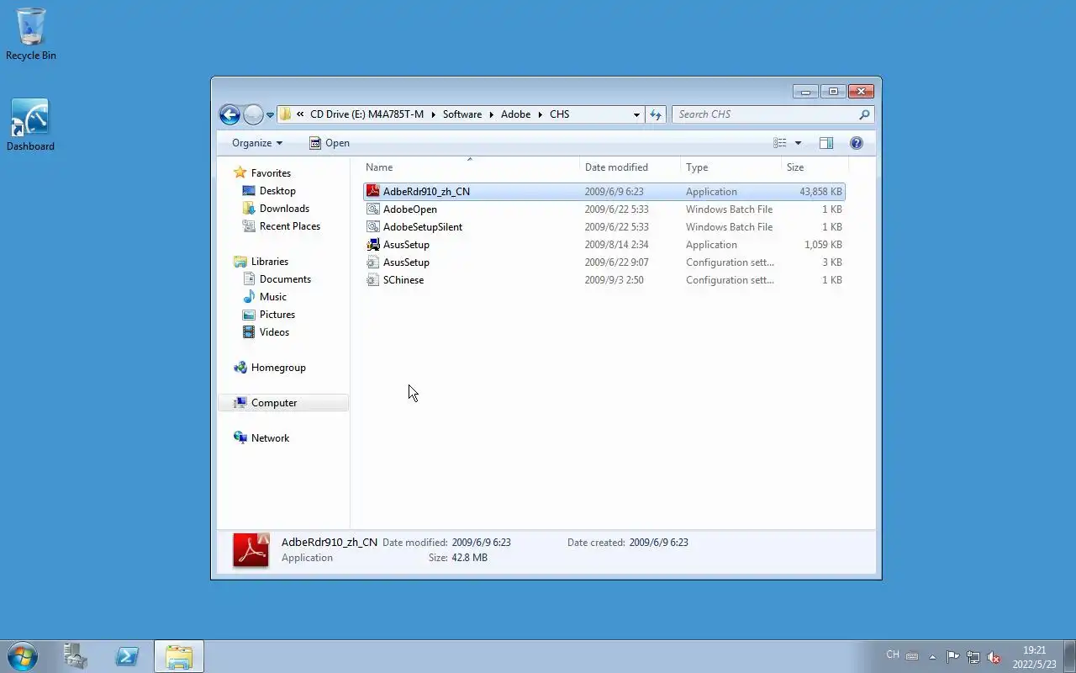Open the Documents library
This screenshot has width=1076, height=673.
point(285,279)
